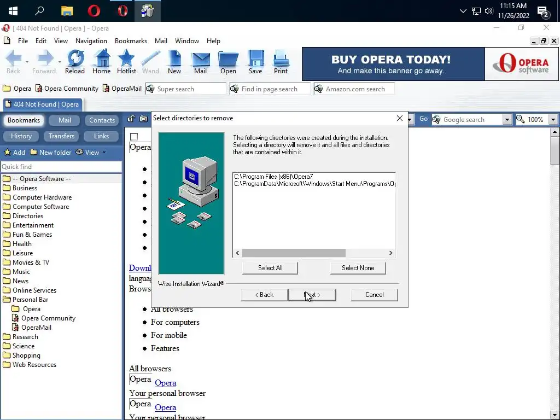Open the Opera personal bar folder

point(17,89)
